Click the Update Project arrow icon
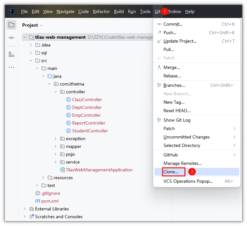 click(159, 41)
